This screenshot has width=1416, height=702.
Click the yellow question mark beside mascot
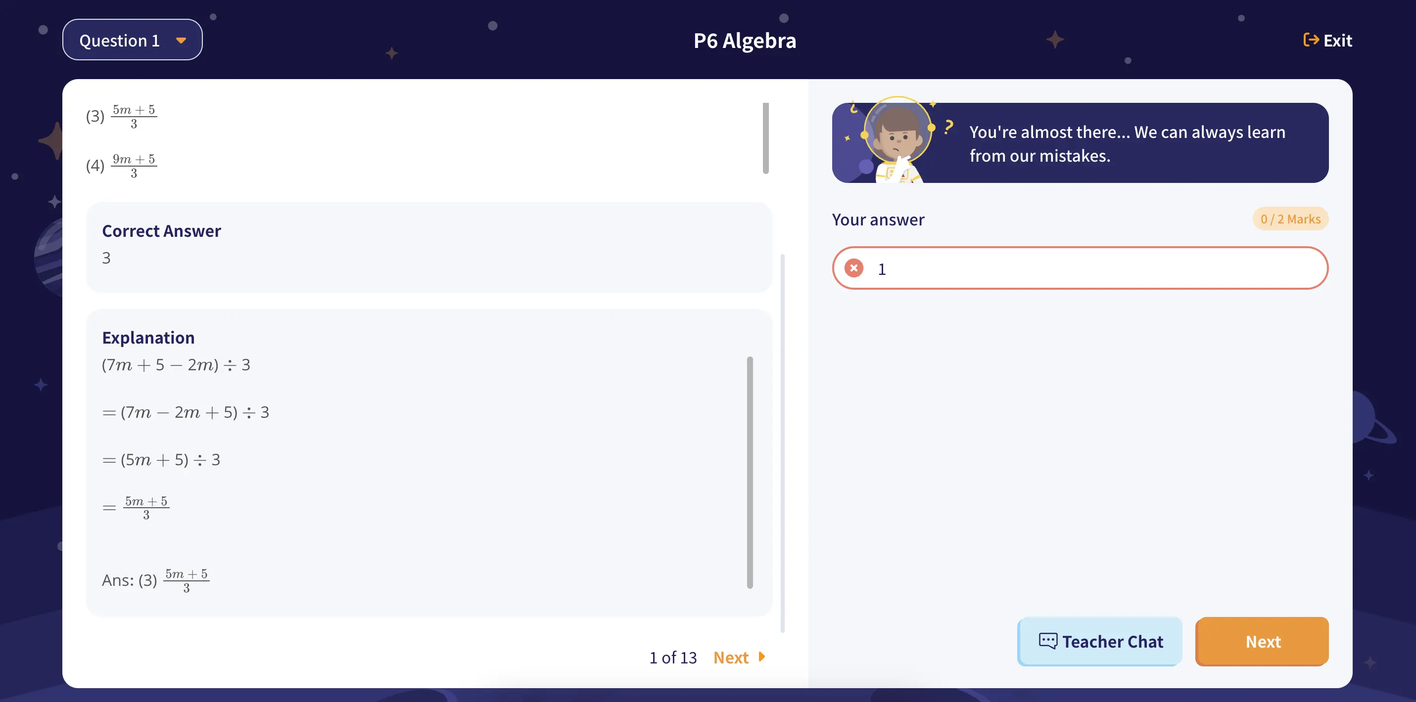click(948, 128)
